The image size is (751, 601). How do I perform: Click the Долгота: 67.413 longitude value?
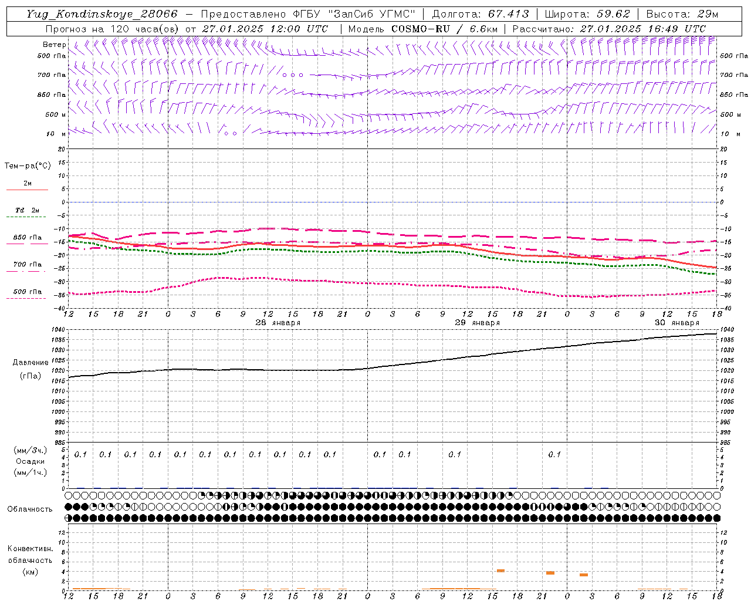[x=481, y=14]
